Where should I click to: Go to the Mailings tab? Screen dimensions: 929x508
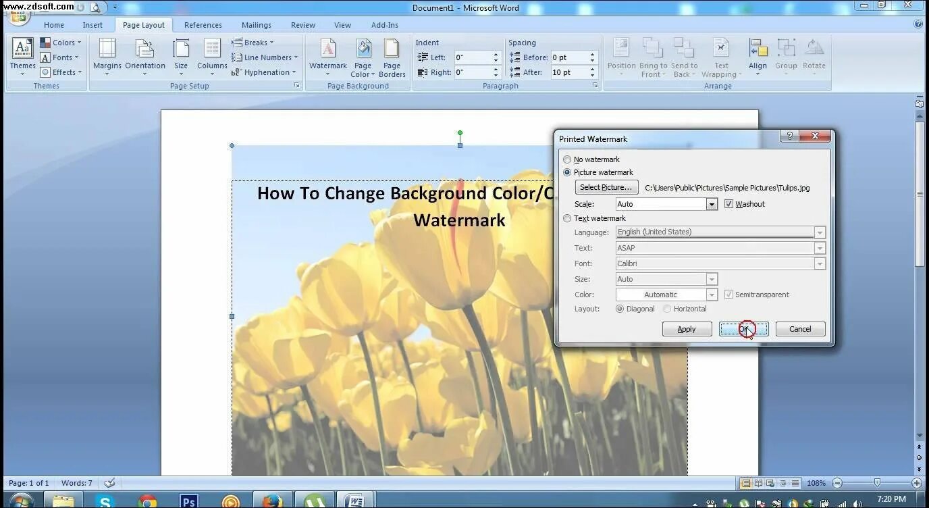pos(257,25)
